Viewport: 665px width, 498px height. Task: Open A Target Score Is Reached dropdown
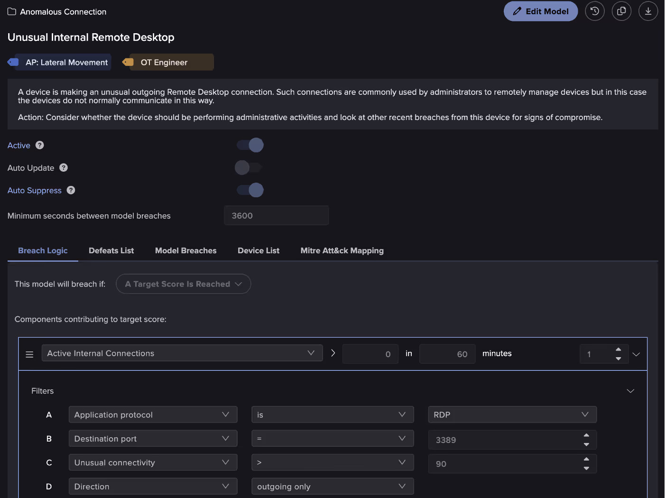(x=184, y=284)
